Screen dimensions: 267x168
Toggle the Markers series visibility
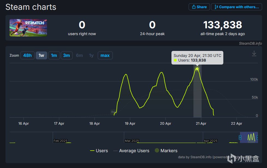pos(166,151)
